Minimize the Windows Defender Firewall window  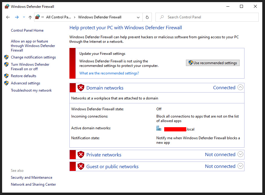[228, 6]
